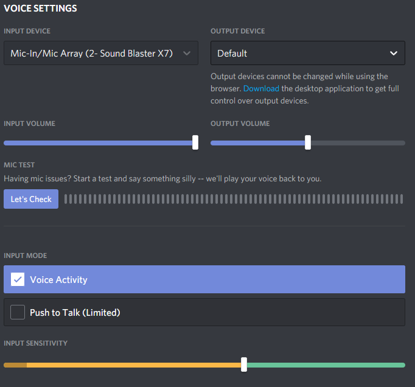The image size is (415, 387).
Task: Tick the empty Push to Talk checkbox
Action: (18, 312)
